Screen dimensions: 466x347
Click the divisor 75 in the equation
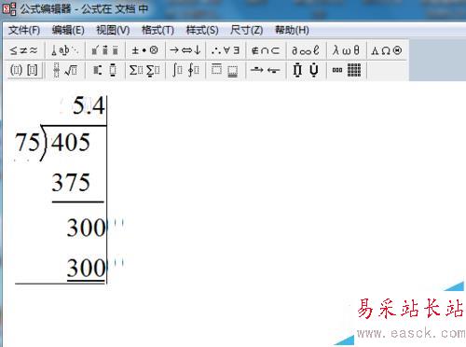pyautogui.click(x=28, y=143)
